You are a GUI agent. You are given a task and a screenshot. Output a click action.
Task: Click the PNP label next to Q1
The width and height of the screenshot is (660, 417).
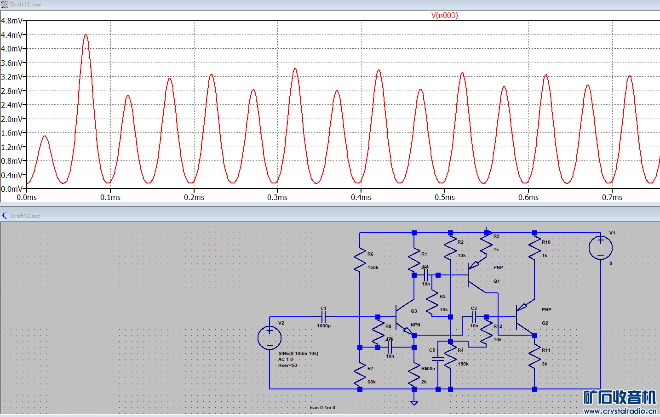[x=498, y=268]
